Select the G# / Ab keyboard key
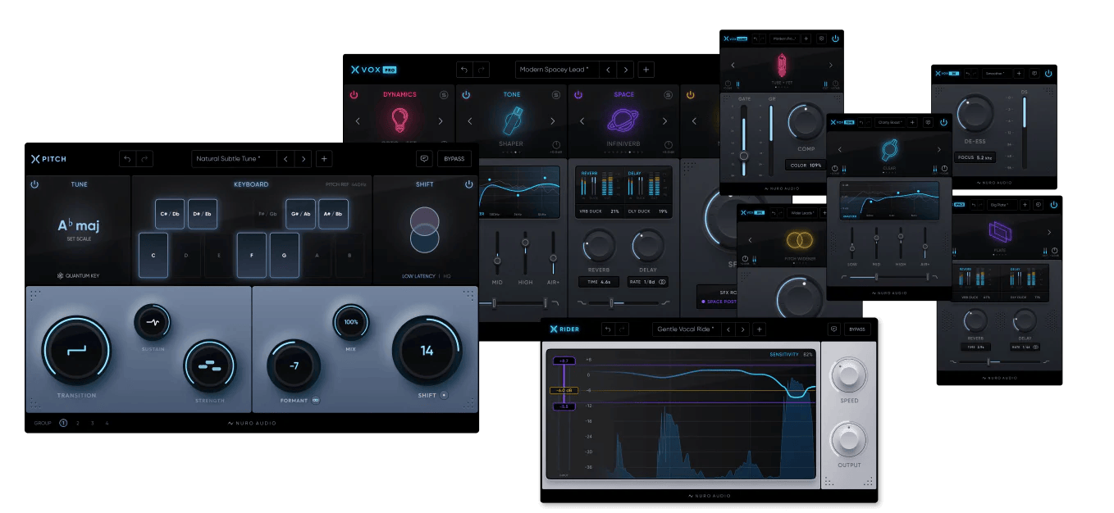Viewport: 1114px width, 513px height. [300, 214]
